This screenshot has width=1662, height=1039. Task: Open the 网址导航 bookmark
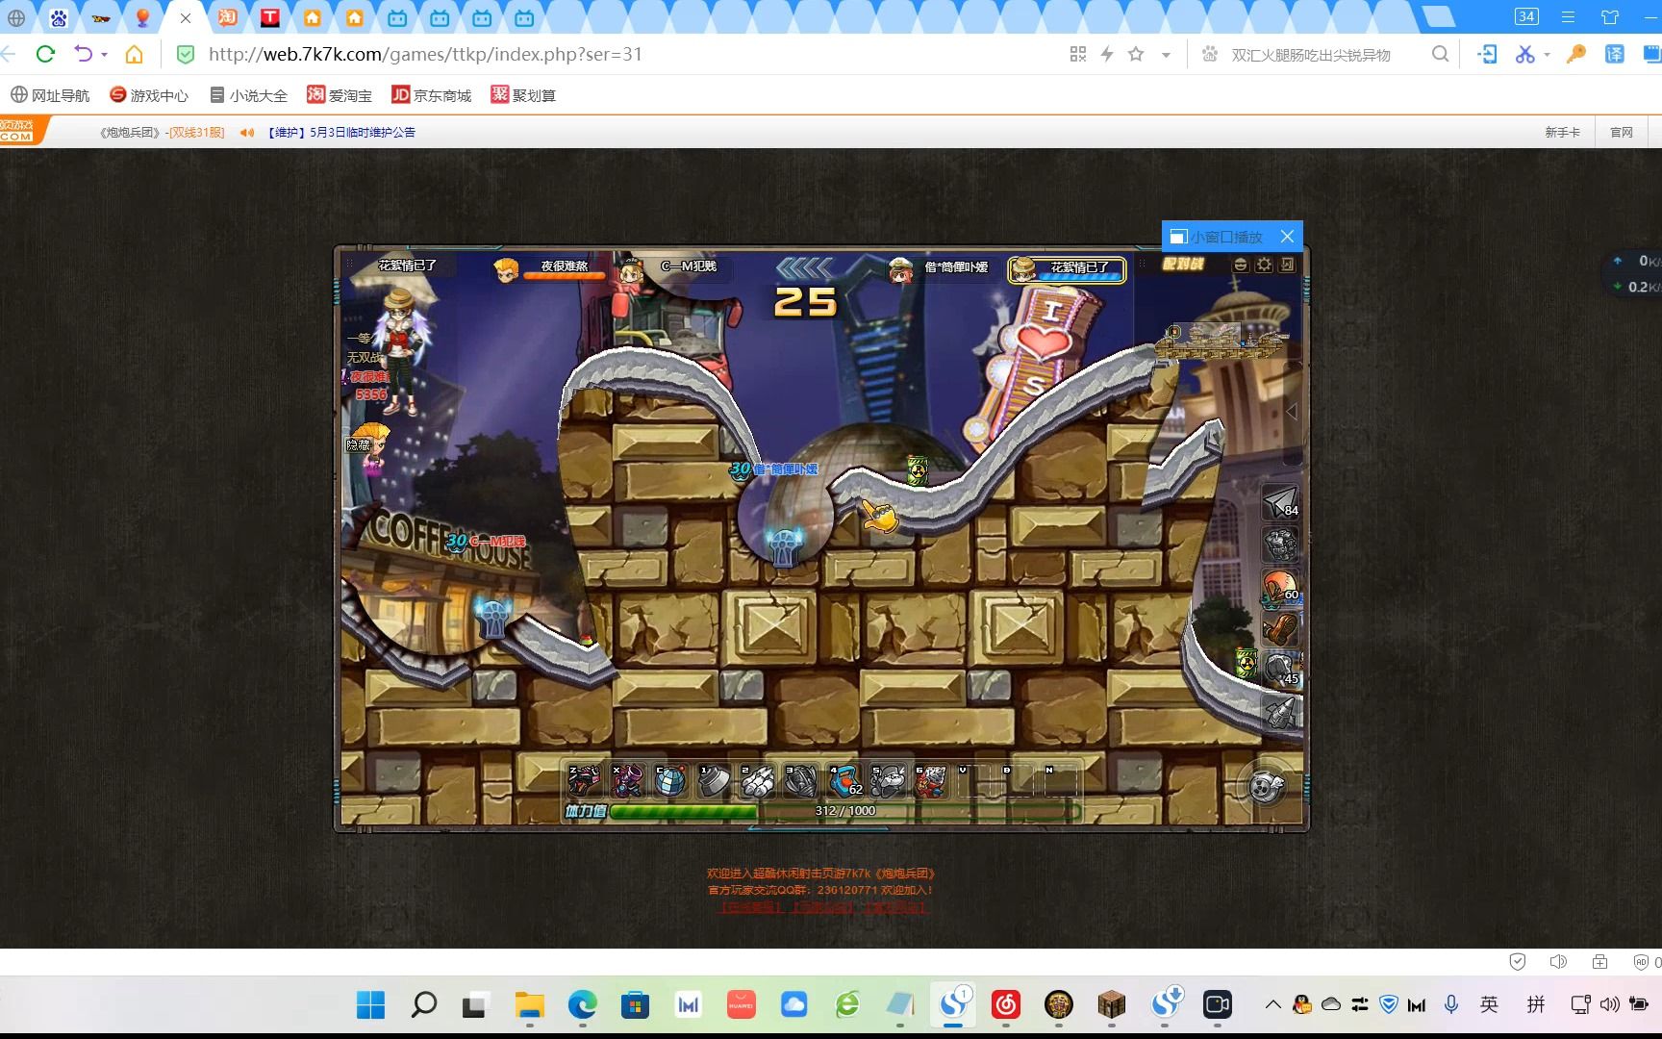[x=50, y=95]
